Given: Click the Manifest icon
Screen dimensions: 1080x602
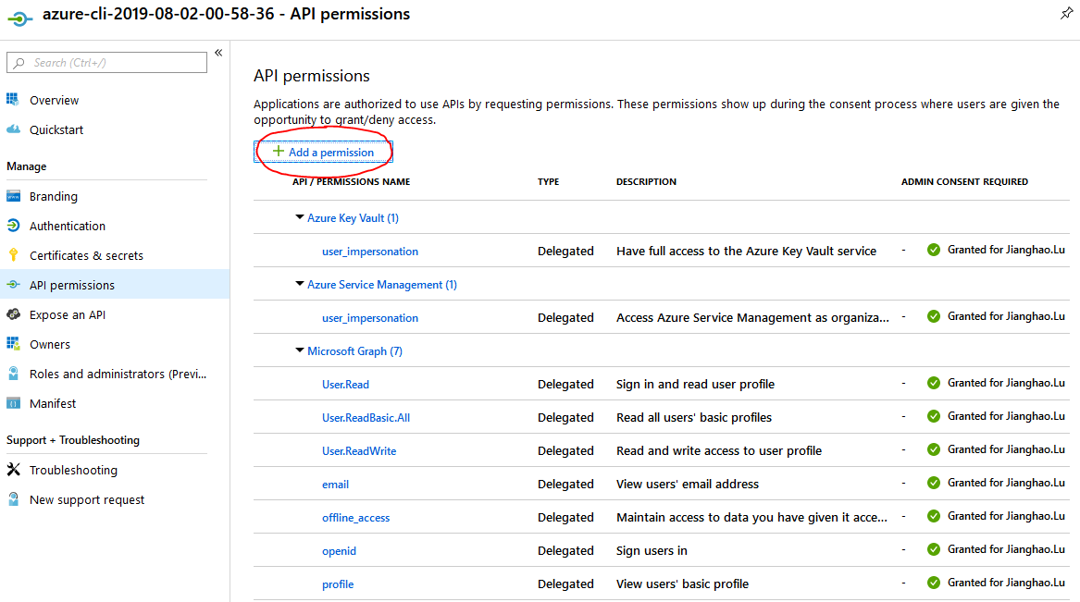Looking at the screenshot, I should [13, 403].
